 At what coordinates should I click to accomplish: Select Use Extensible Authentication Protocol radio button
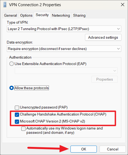point(12,64)
